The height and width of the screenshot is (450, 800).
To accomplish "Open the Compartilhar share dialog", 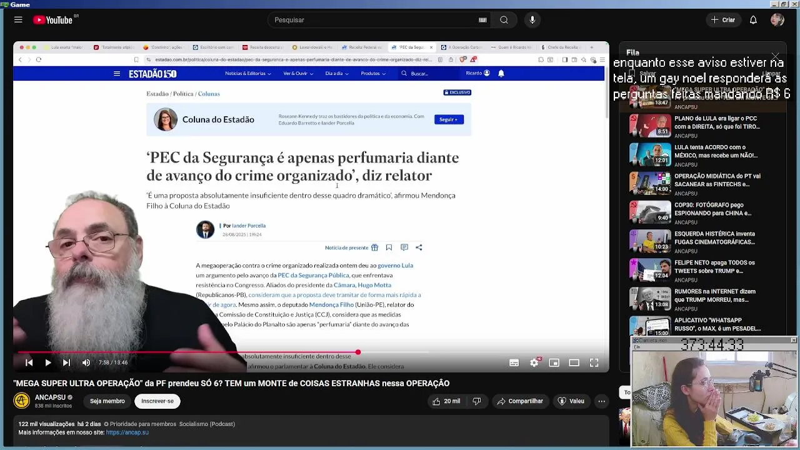I will pyautogui.click(x=520, y=401).
